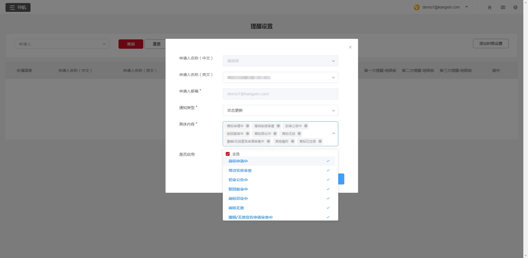Remove the 商标无效 tag
The image size is (528, 258).
pos(299,134)
